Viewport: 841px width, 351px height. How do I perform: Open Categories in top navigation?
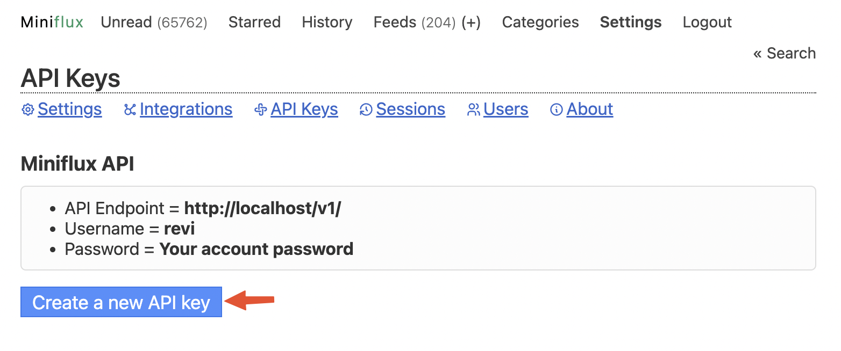click(x=540, y=22)
